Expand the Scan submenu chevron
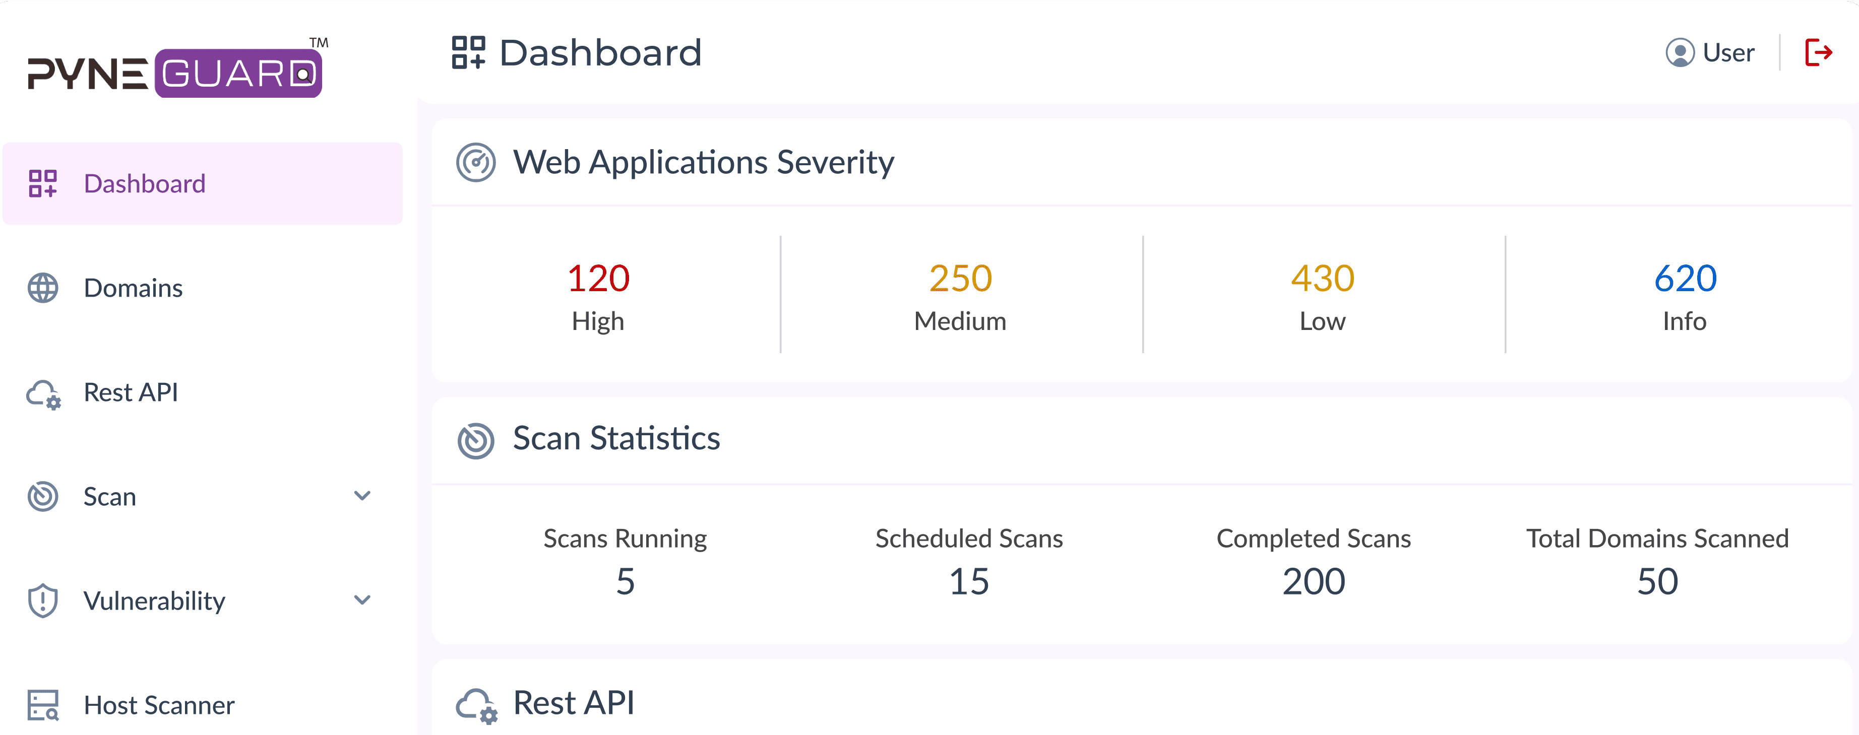Image resolution: width=1859 pixels, height=735 pixels. tap(362, 496)
